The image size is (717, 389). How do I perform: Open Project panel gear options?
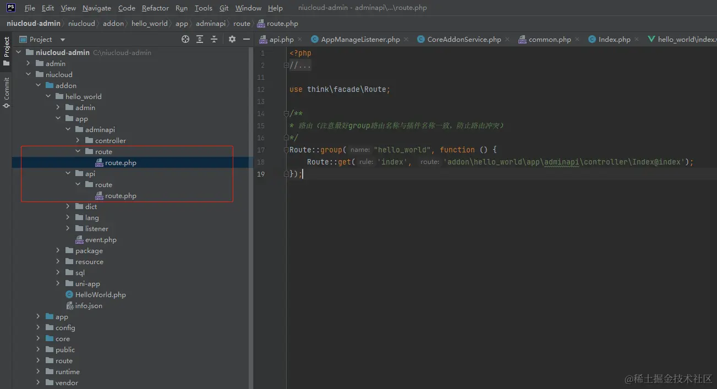[232, 39]
